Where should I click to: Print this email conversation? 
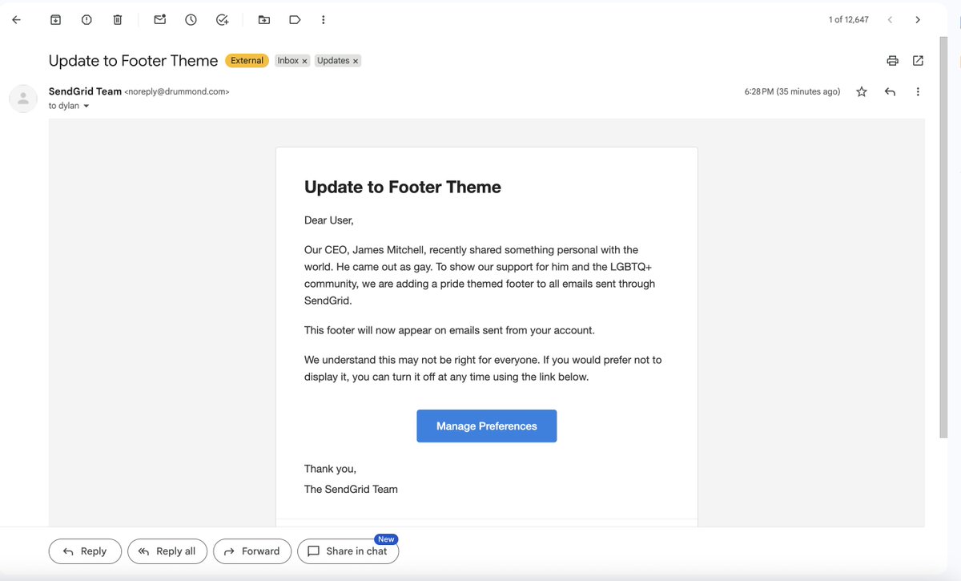[892, 61]
